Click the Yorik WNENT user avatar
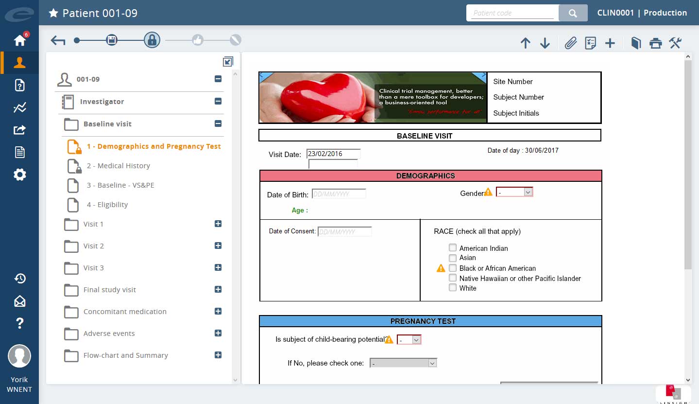 [x=19, y=356]
